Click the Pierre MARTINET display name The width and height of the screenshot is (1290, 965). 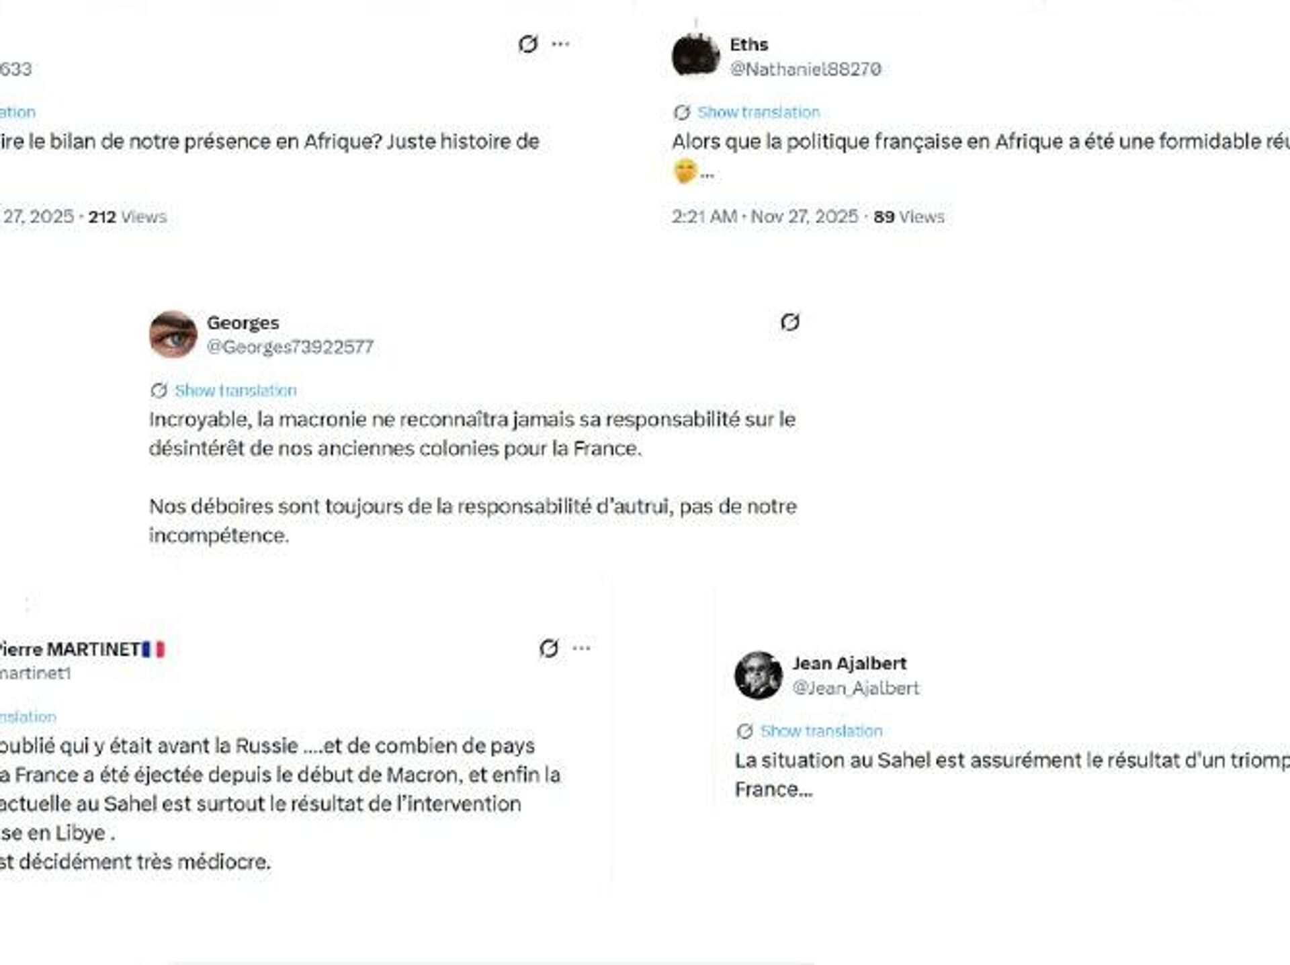tap(69, 649)
